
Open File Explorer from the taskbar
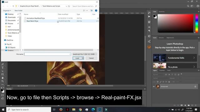pos(74,110)
